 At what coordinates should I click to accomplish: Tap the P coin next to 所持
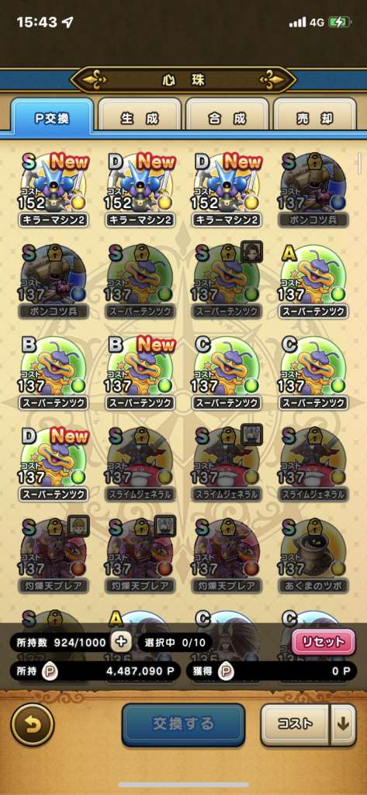(50, 671)
